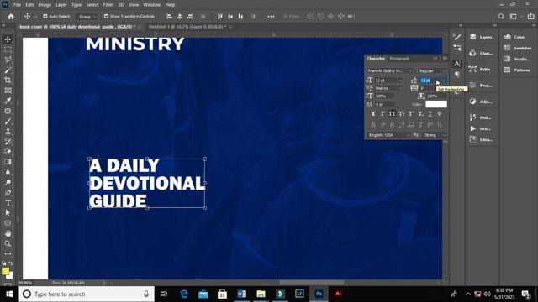
Task: Select the Magic Wand tool
Action: tap(8, 70)
